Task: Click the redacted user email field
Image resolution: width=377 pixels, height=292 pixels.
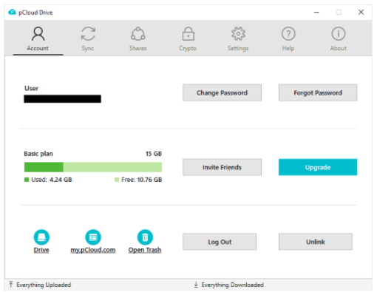Action: click(x=62, y=99)
